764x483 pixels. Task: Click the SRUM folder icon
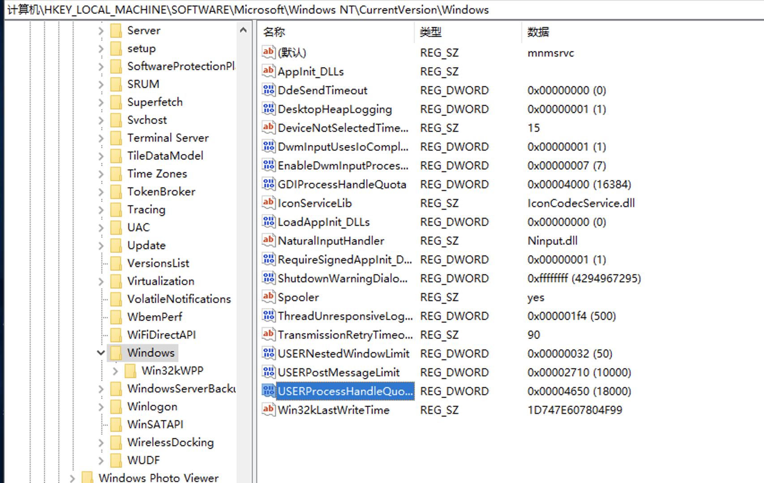point(116,84)
